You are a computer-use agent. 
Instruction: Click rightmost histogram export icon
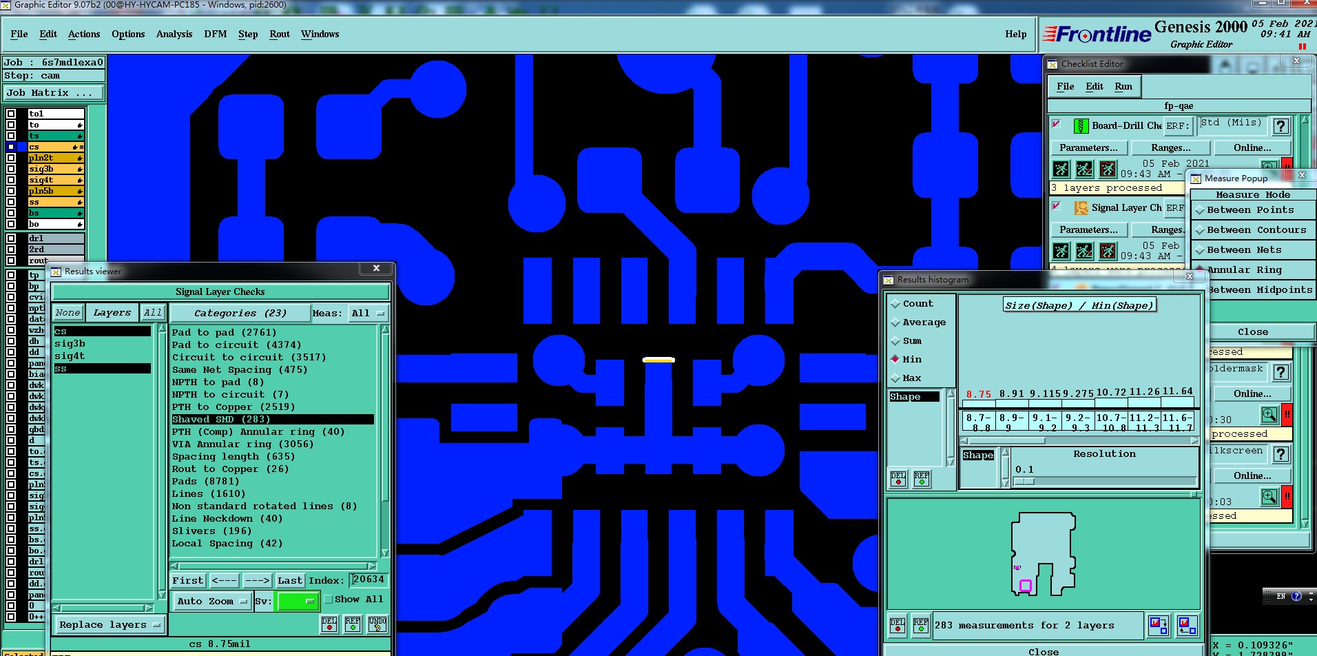(1187, 625)
